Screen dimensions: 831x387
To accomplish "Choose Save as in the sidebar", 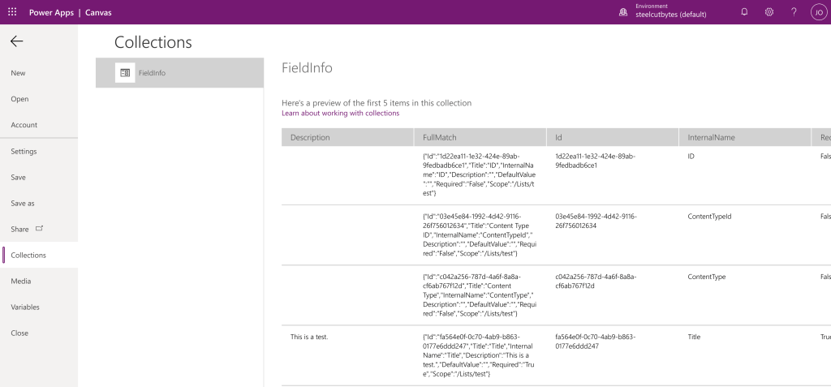I will tap(23, 203).
